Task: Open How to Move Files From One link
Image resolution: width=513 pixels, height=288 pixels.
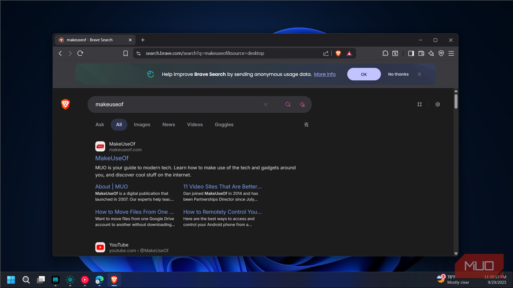Action: point(135,212)
